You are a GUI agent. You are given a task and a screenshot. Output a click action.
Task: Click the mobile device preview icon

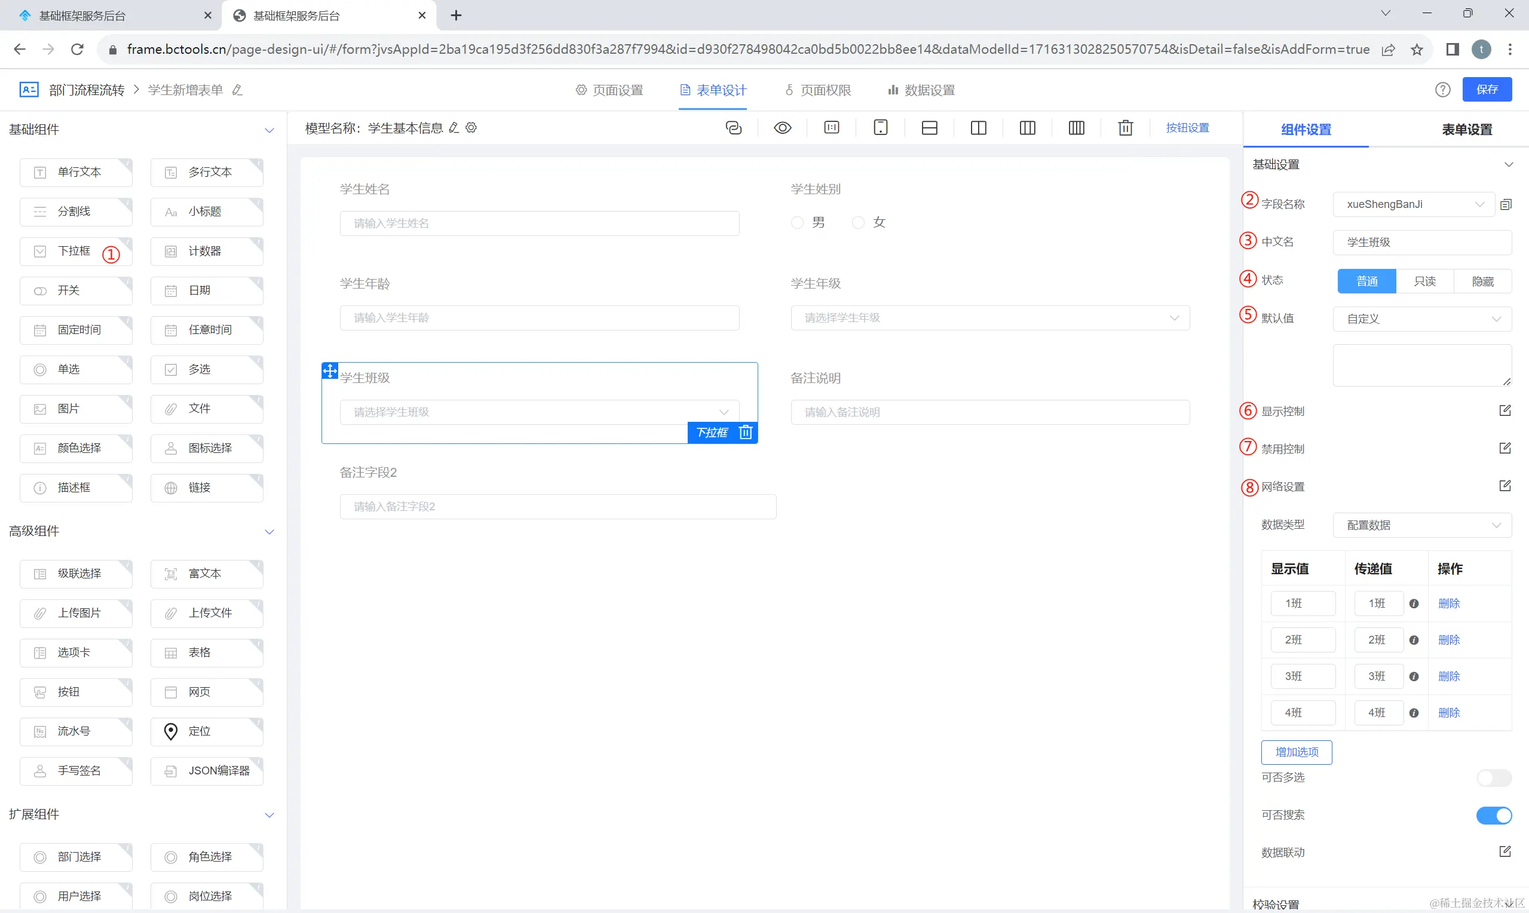point(880,128)
